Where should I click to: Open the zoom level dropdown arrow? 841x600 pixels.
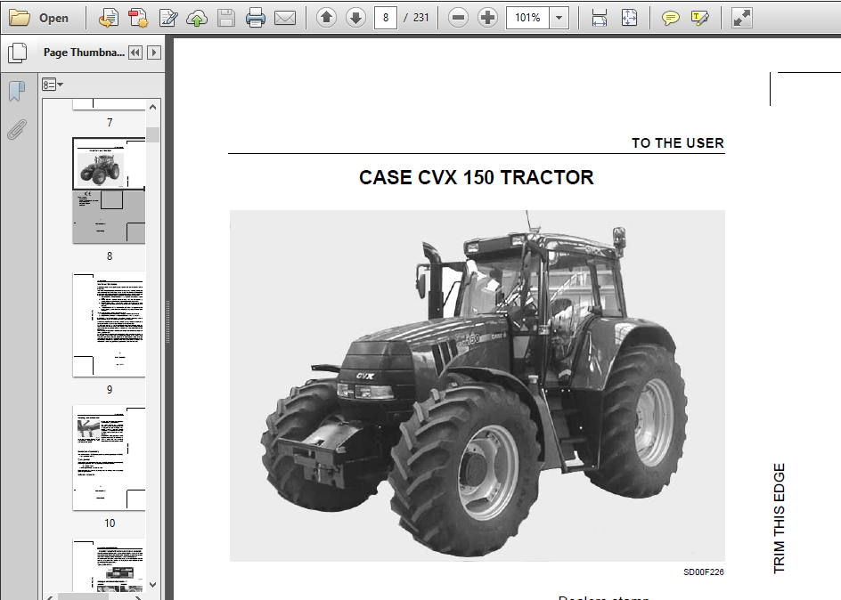(559, 18)
